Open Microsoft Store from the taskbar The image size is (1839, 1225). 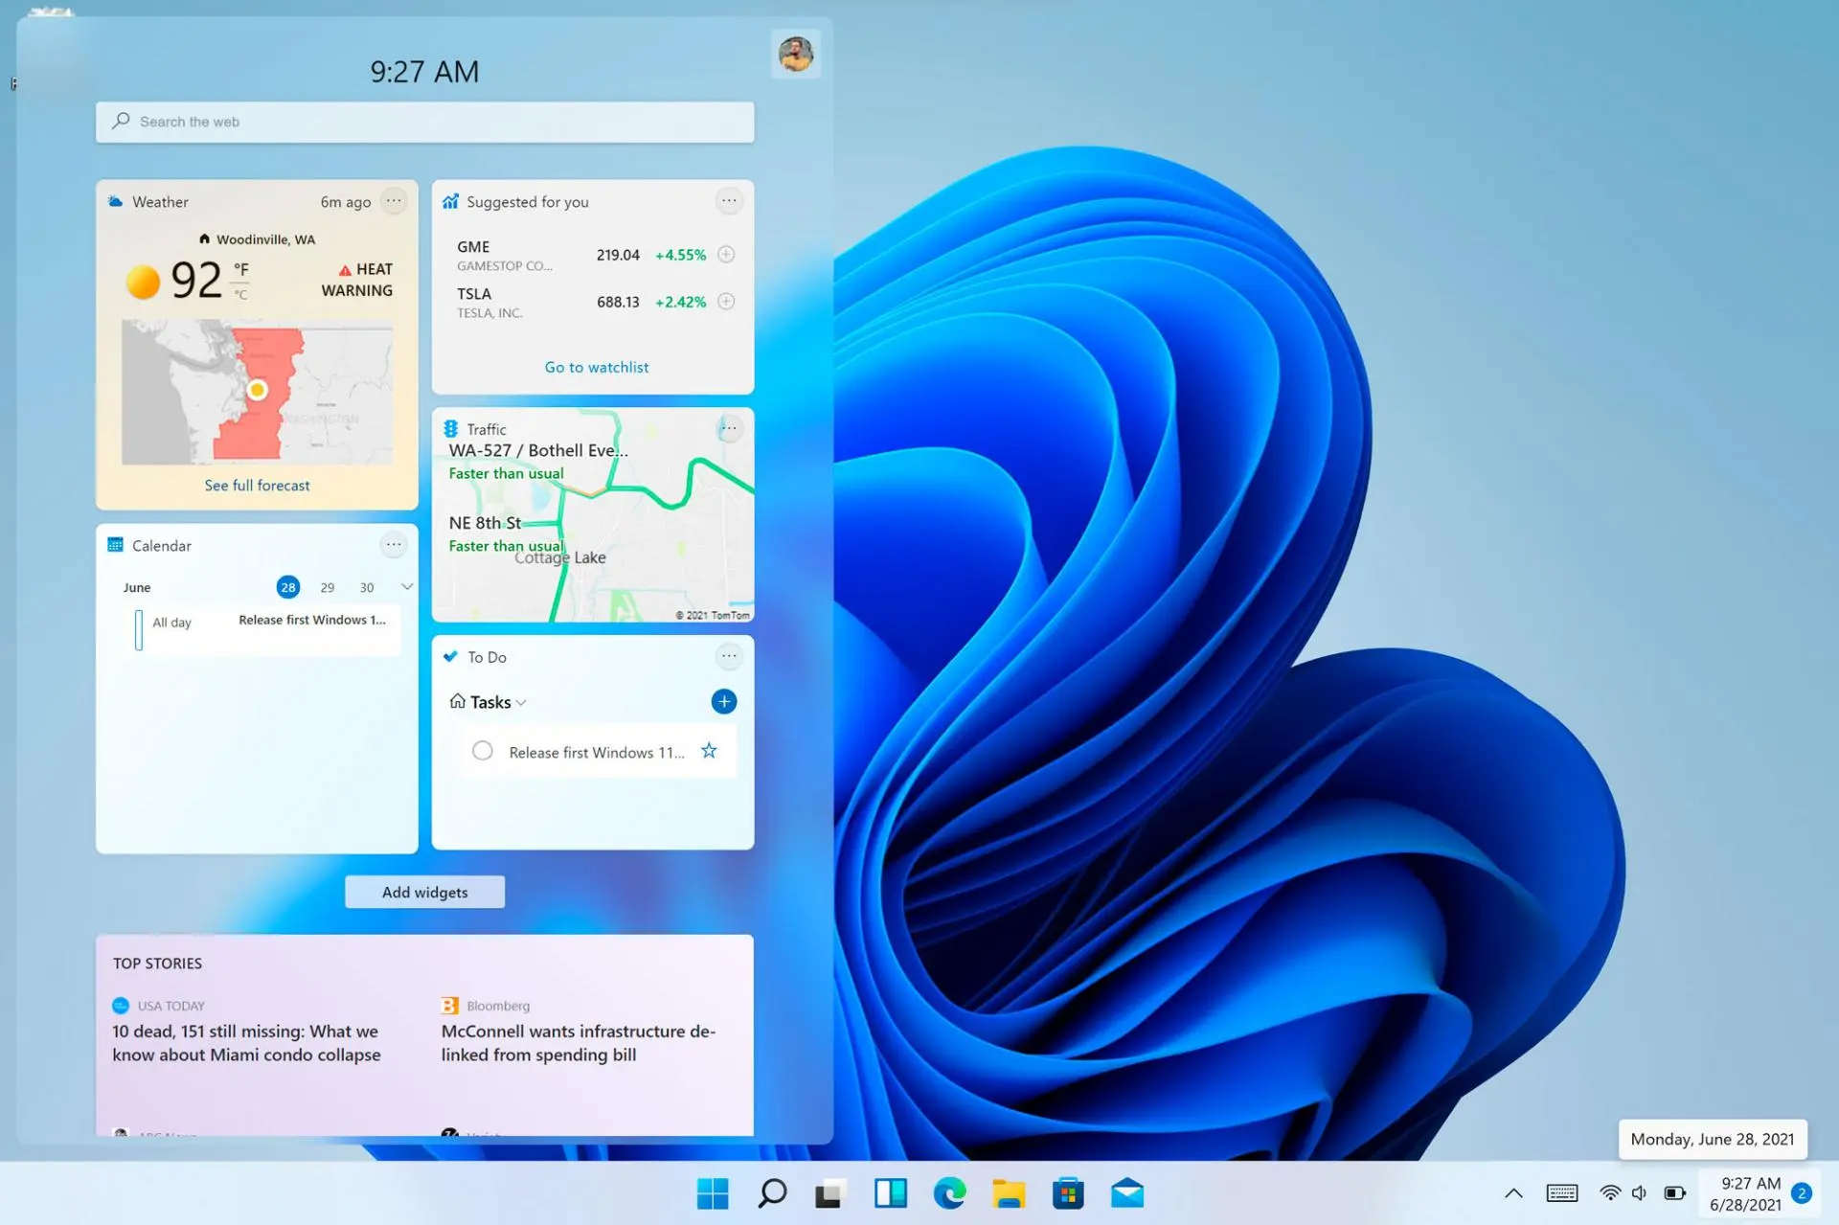1068,1193
